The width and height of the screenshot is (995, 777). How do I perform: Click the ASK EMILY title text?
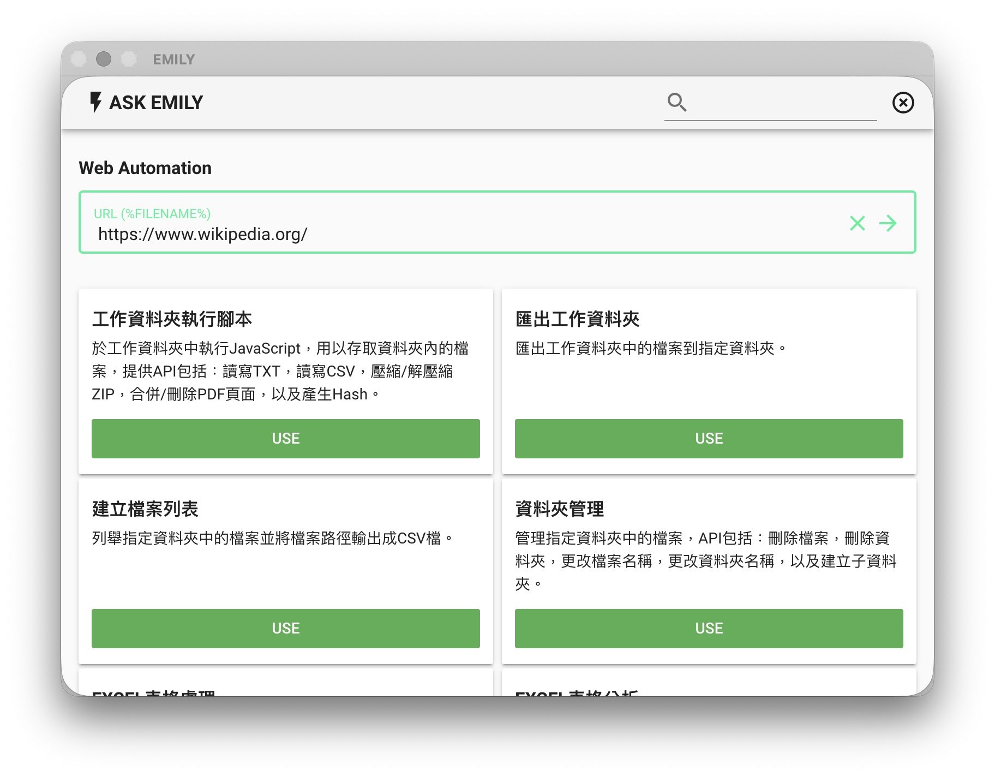pyautogui.click(x=156, y=103)
